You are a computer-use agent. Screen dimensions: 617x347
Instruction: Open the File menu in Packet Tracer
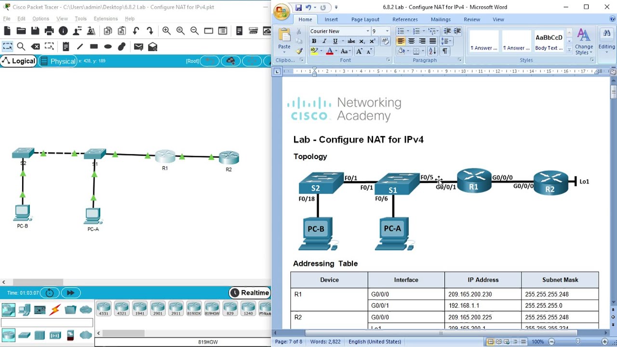pyautogui.click(x=7, y=19)
